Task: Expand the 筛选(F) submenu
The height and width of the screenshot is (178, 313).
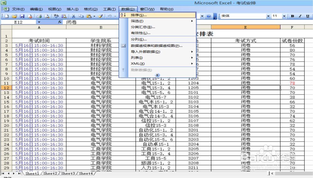Action: click(192, 21)
